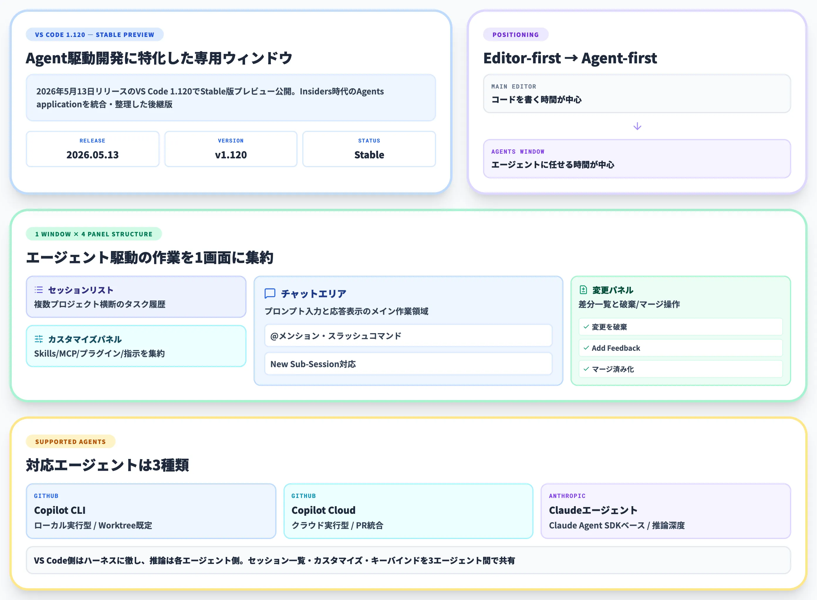Click the checkmark icon next to マージ済み化
Viewport: 817px width, 600px height.
click(586, 369)
